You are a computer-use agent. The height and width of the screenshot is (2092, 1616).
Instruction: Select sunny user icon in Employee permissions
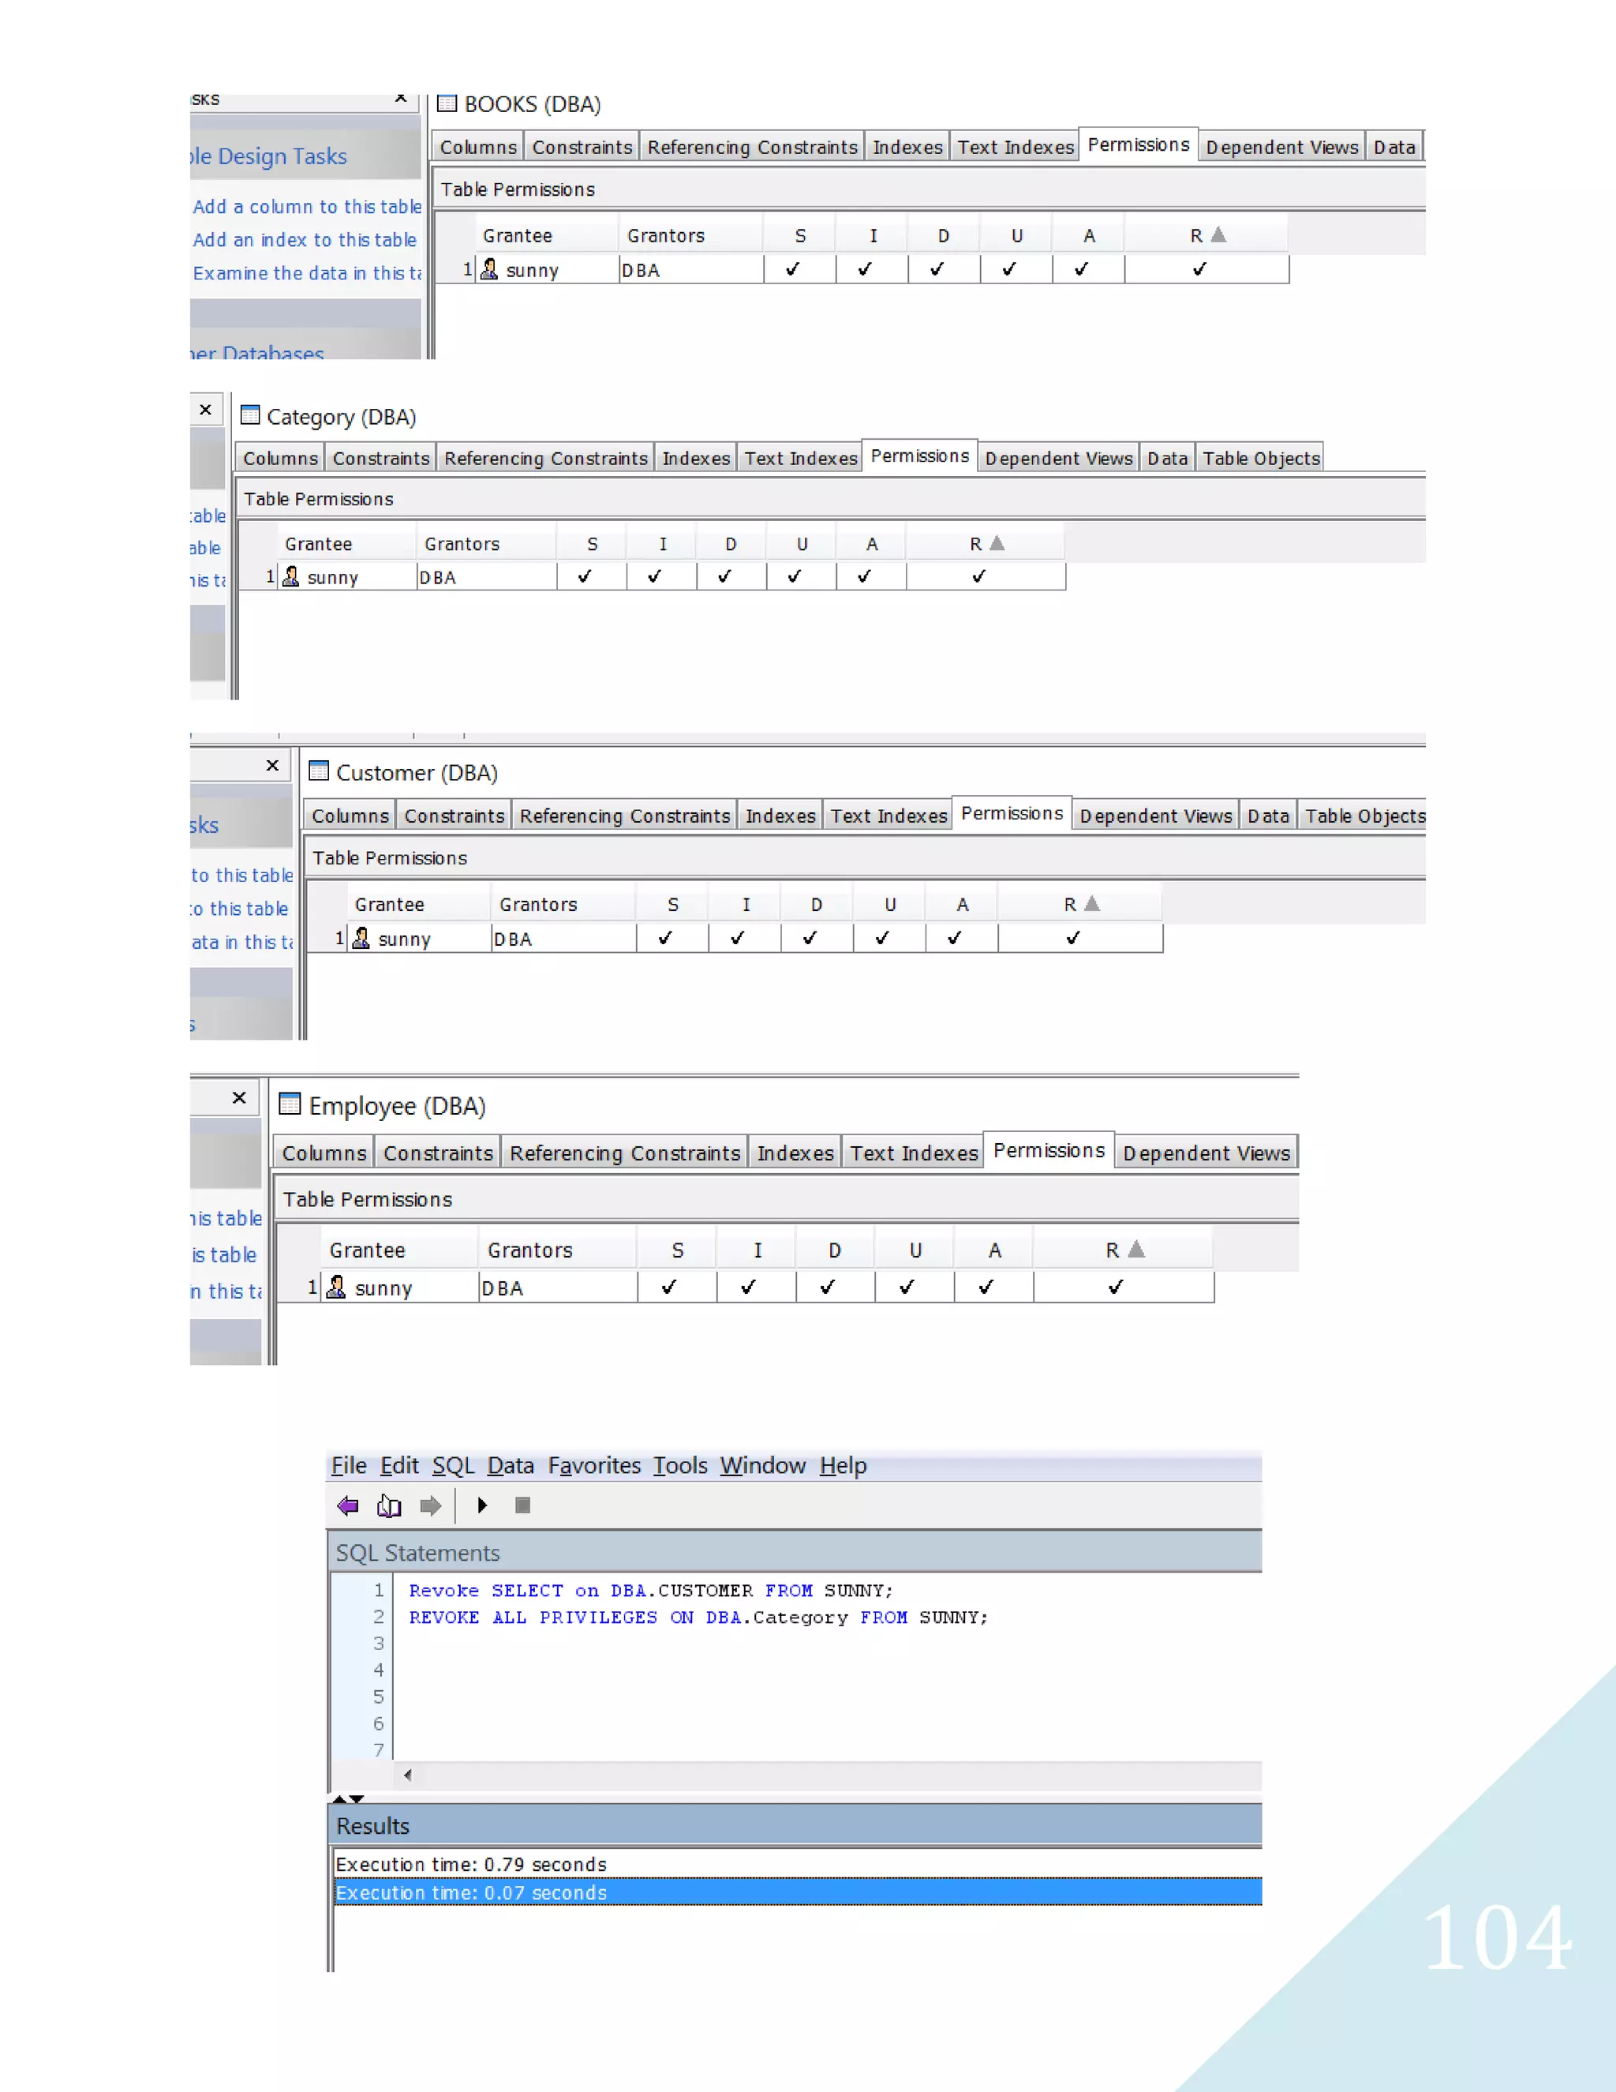(335, 1287)
